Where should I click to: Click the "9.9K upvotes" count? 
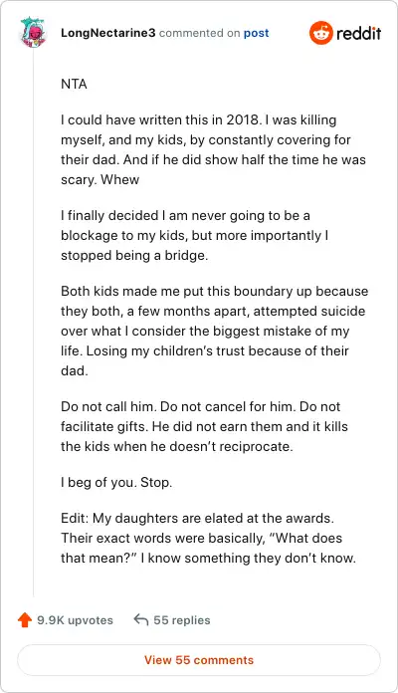(75, 620)
